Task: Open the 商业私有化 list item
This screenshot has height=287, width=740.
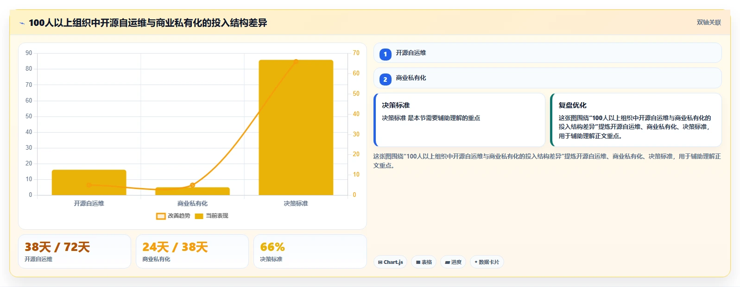Action: (547, 78)
